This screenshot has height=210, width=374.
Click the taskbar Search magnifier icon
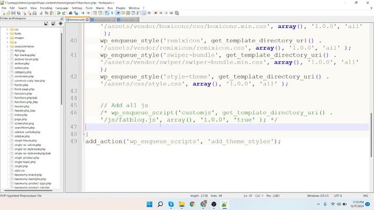coord(160,204)
